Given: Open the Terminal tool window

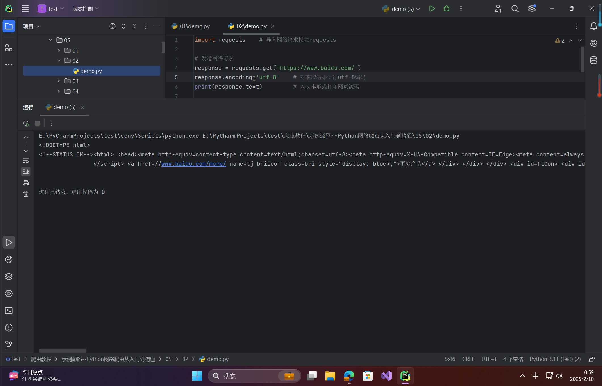Looking at the screenshot, I should (9, 311).
